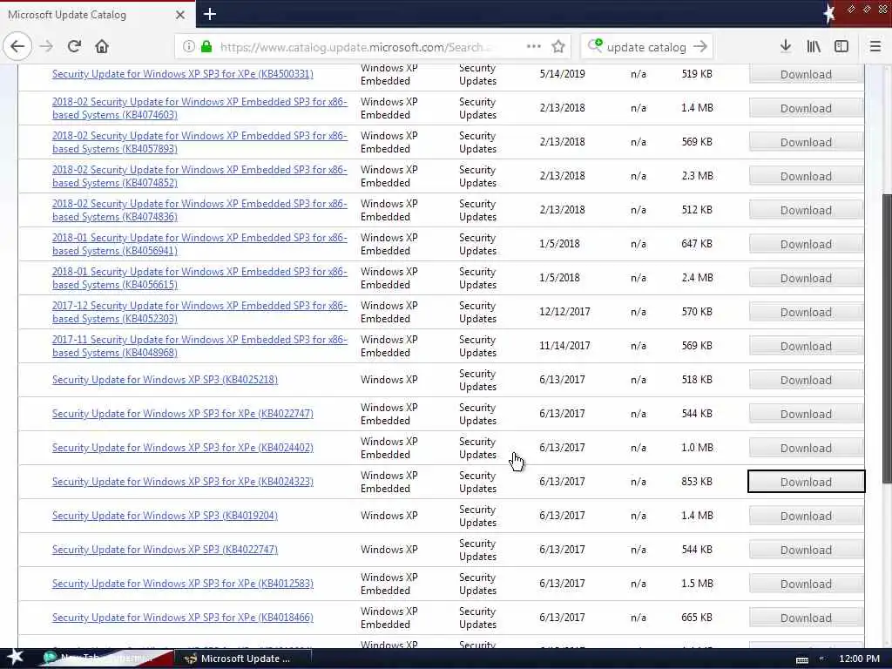Open the KB4056615 update link
Image resolution: width=892 pixels, height=669 pixels.
(x=199, y=278)
